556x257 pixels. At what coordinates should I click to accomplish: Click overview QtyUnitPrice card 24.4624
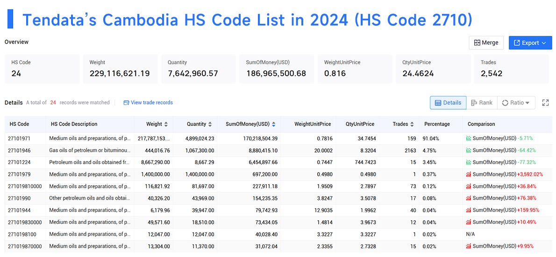coord(433,69)
